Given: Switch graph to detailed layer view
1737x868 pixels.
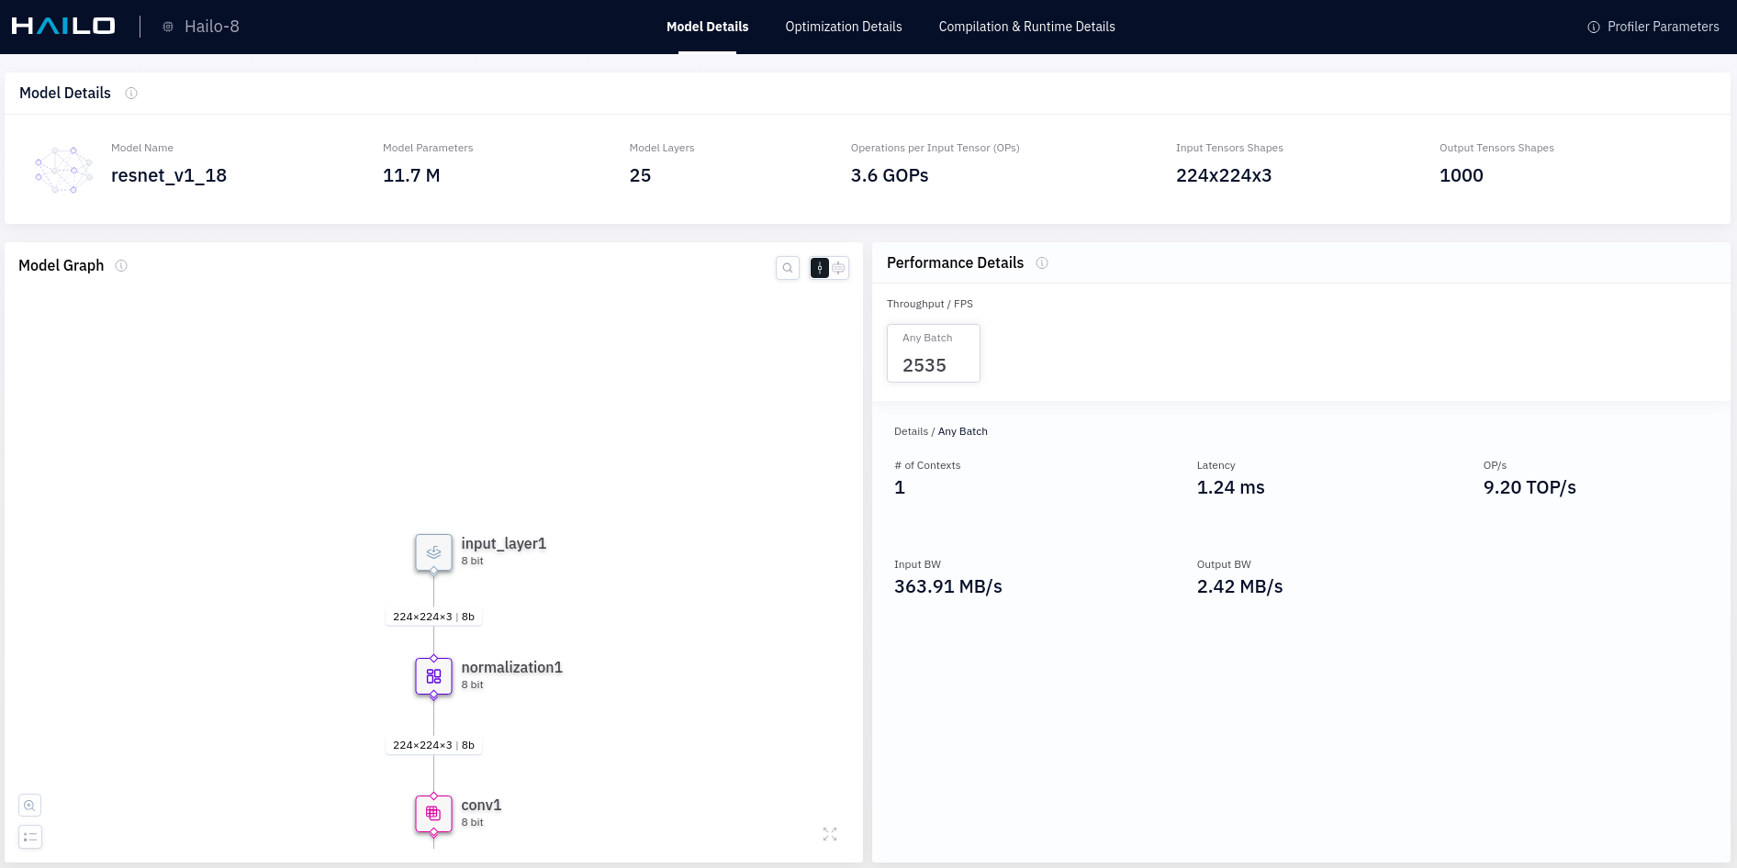Looking at the screenshot, I should point(839,268).
